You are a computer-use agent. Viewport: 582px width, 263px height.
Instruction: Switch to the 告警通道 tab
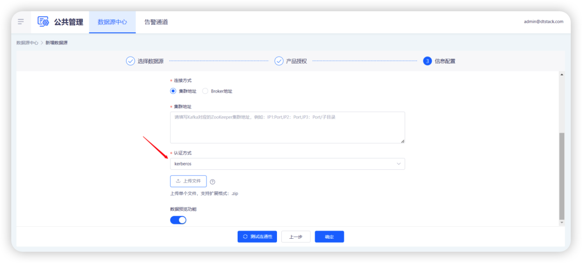[156, 22]
